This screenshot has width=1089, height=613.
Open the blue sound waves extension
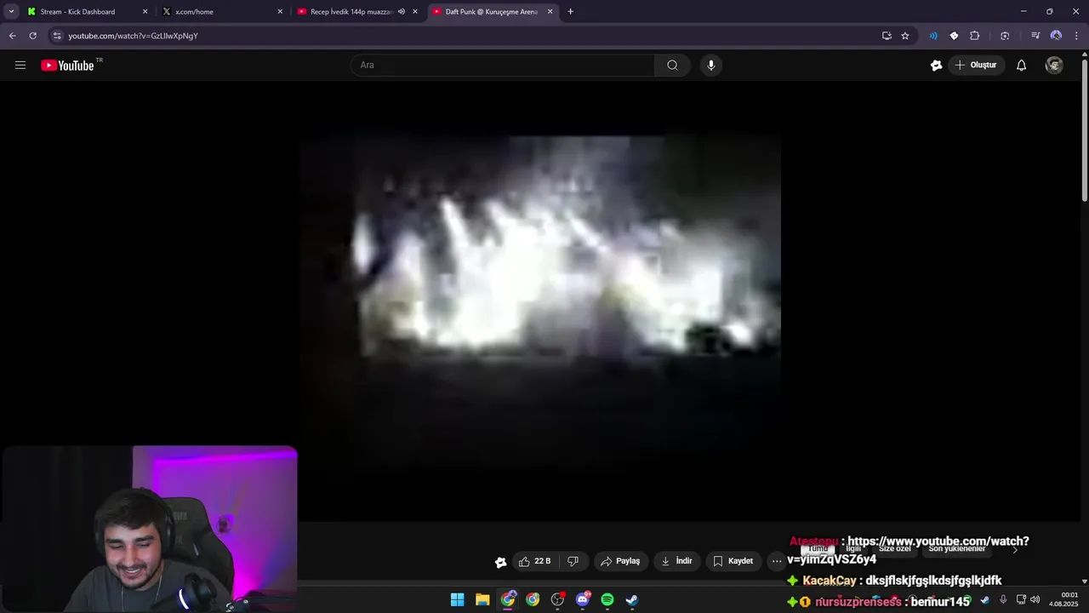click(x=933, y=36)
